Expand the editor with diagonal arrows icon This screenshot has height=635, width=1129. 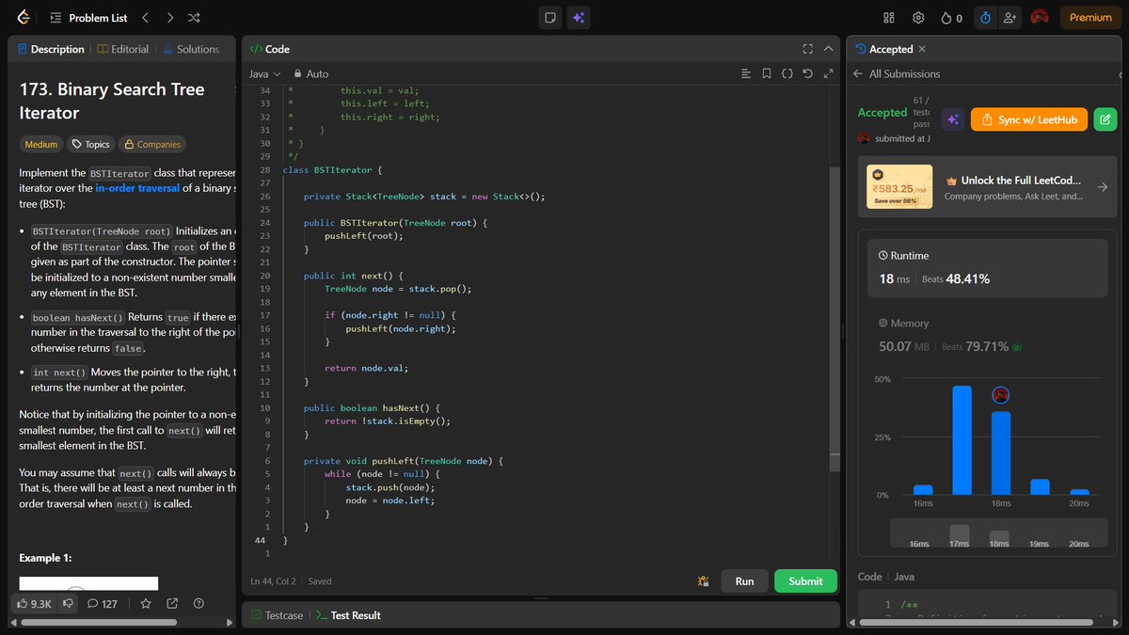pyautogui.click(x=828, y=73)
